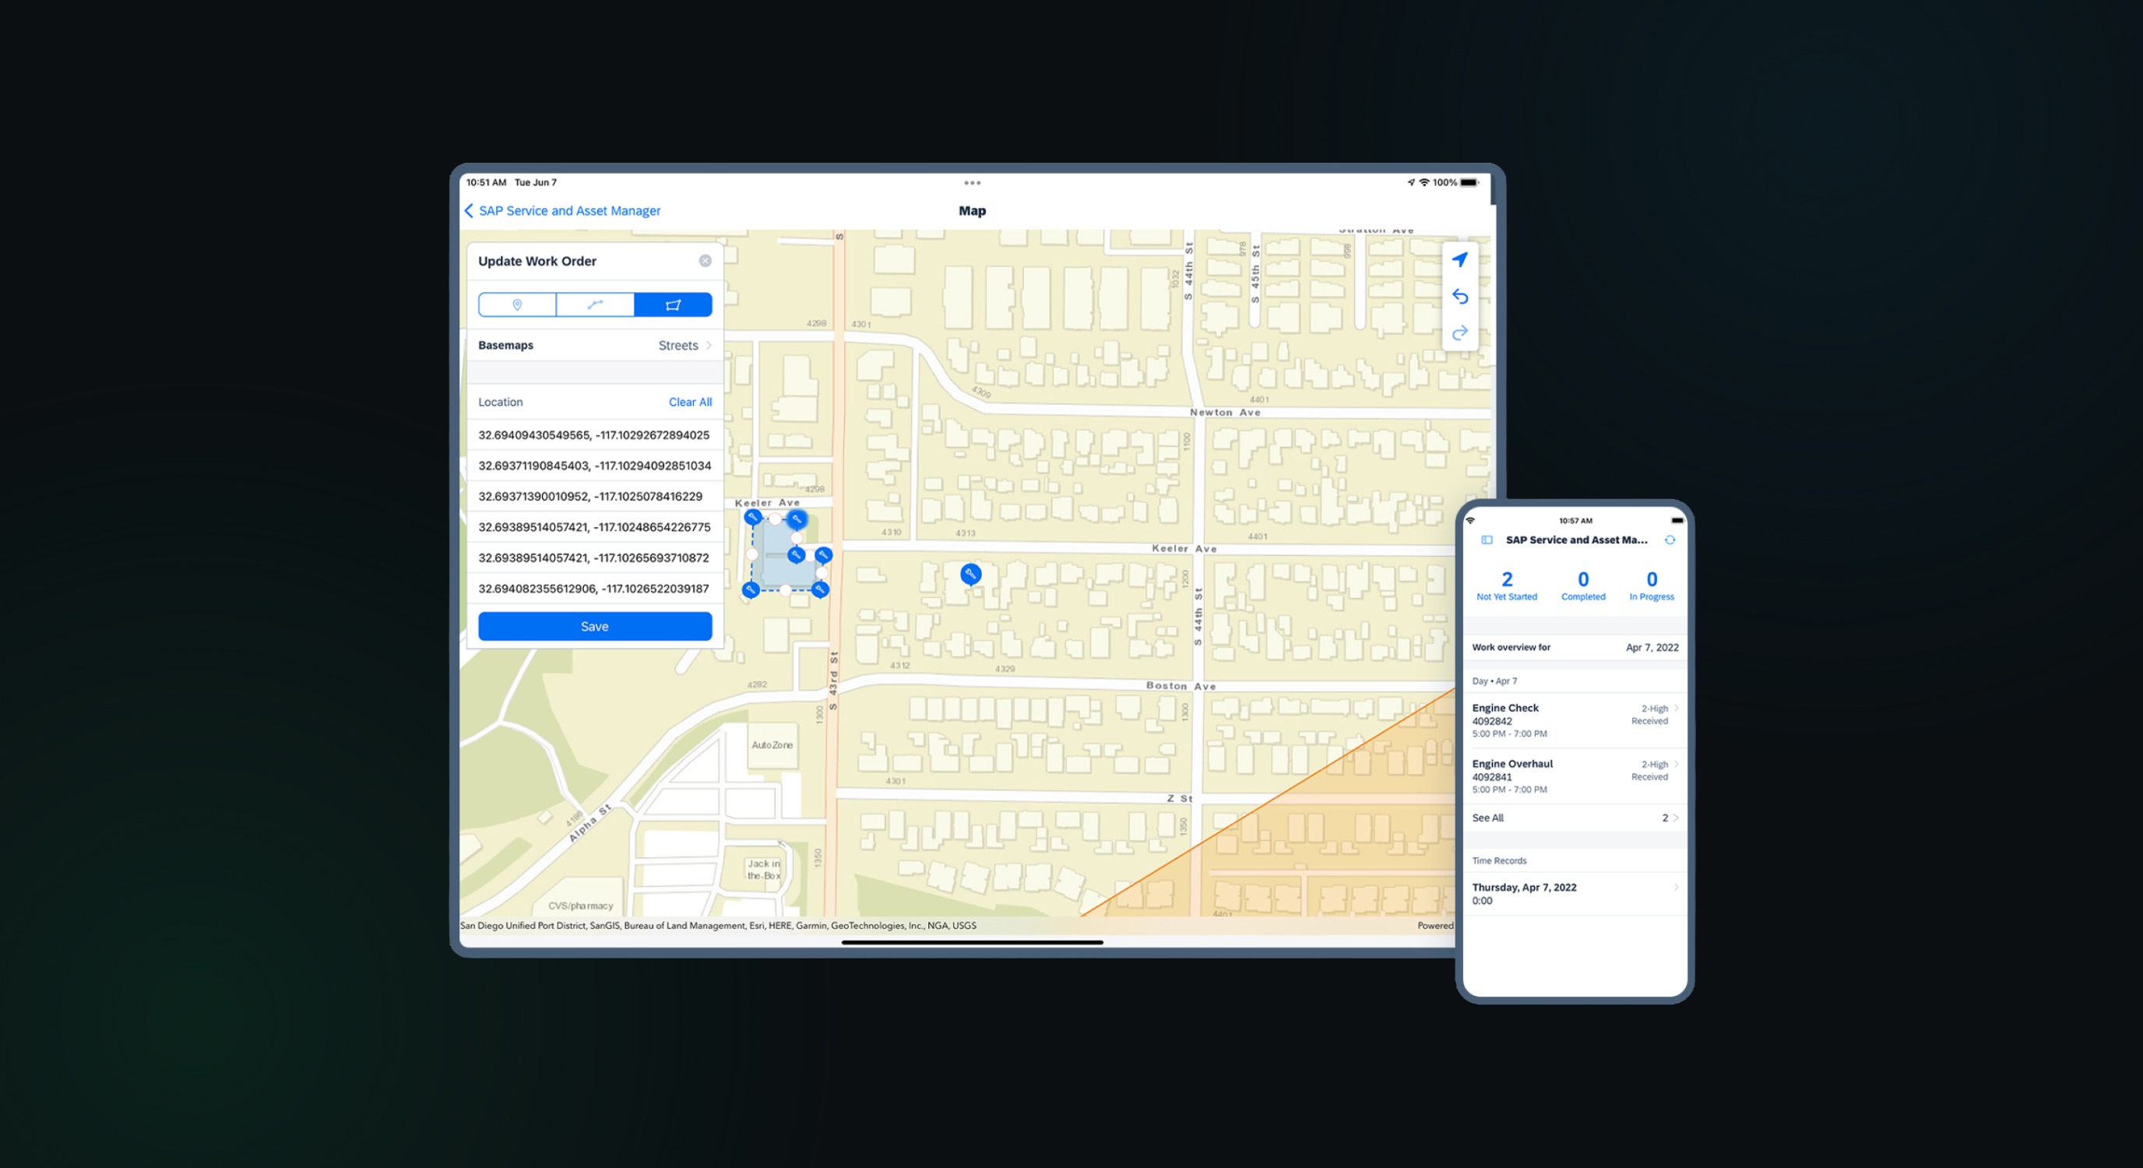Image resolution: width=2143 pixels, height=1168 pixels.
Task: Undo last map edit
Action: pyautogui.click(x=1459, y=296)
